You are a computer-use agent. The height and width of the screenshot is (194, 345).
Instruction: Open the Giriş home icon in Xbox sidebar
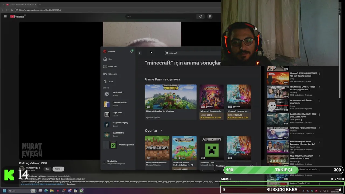click(105, 59)
